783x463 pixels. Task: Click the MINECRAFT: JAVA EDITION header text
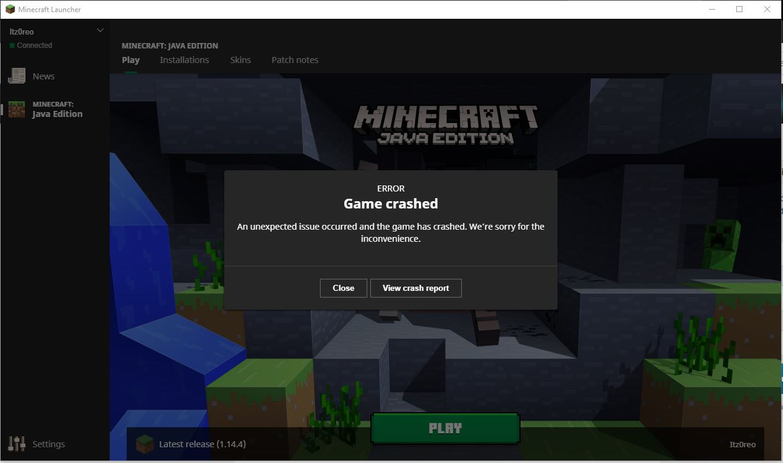170,45
